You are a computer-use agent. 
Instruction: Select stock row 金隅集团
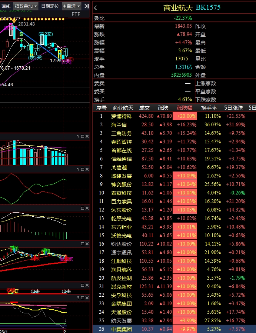click(174, 303)
